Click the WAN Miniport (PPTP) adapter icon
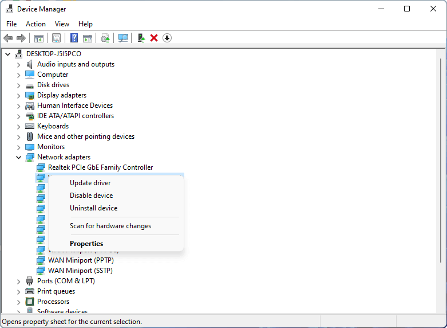Screen dimensions: 447x328 pyautogui.click(x=41, y=260)
